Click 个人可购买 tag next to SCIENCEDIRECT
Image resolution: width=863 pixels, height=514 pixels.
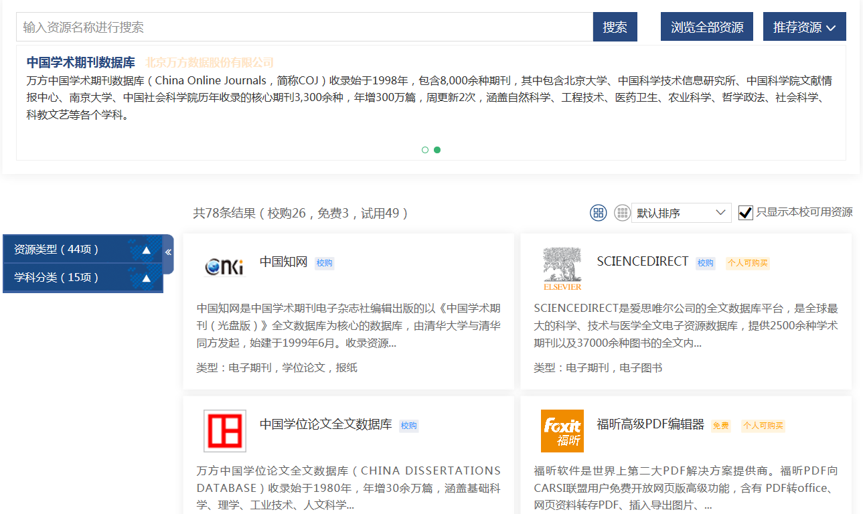click(748, 264)
